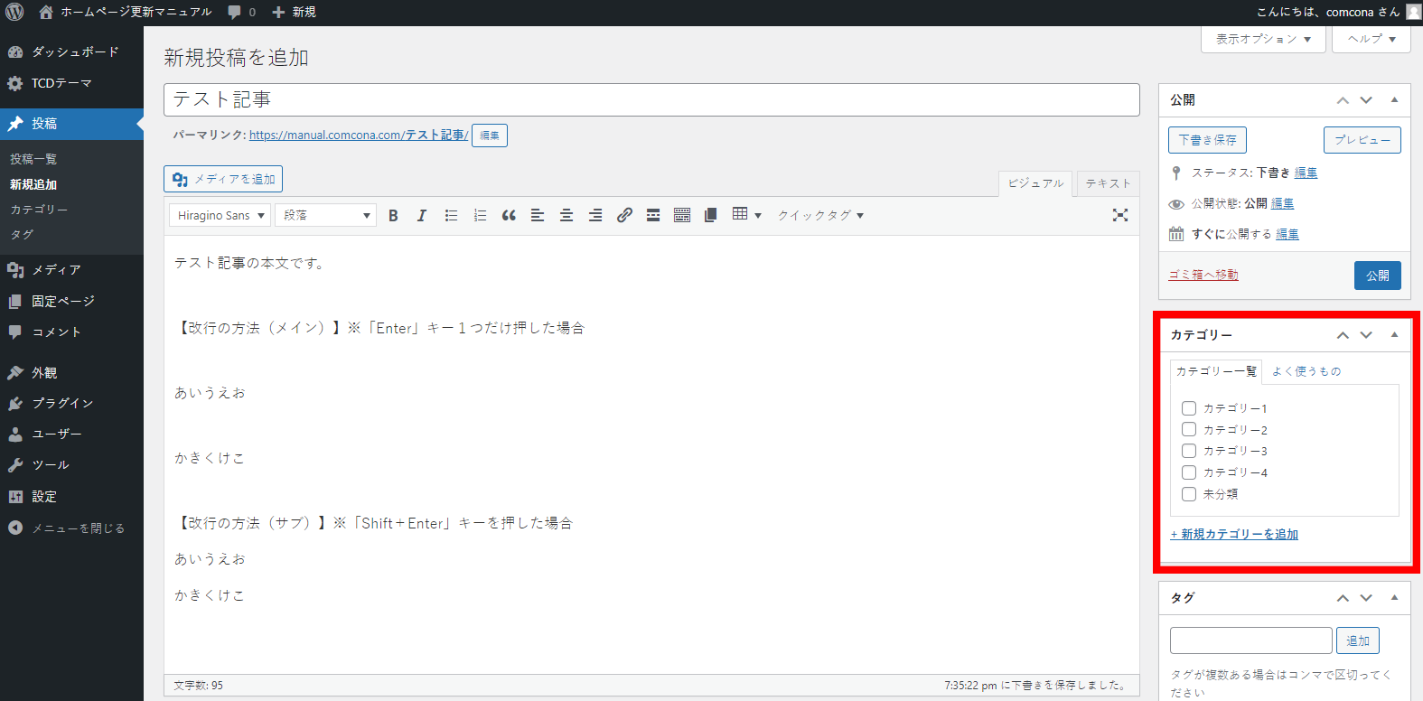This screenshot has height=701, width=1423.
Task: Click the tag input field
Action: (x=1250, y=640)
